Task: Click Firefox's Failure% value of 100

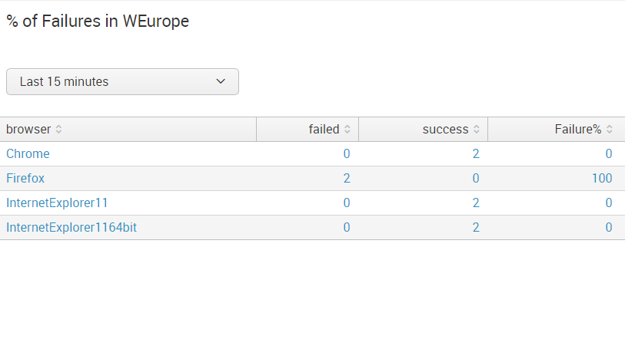Action: point(602,178)
